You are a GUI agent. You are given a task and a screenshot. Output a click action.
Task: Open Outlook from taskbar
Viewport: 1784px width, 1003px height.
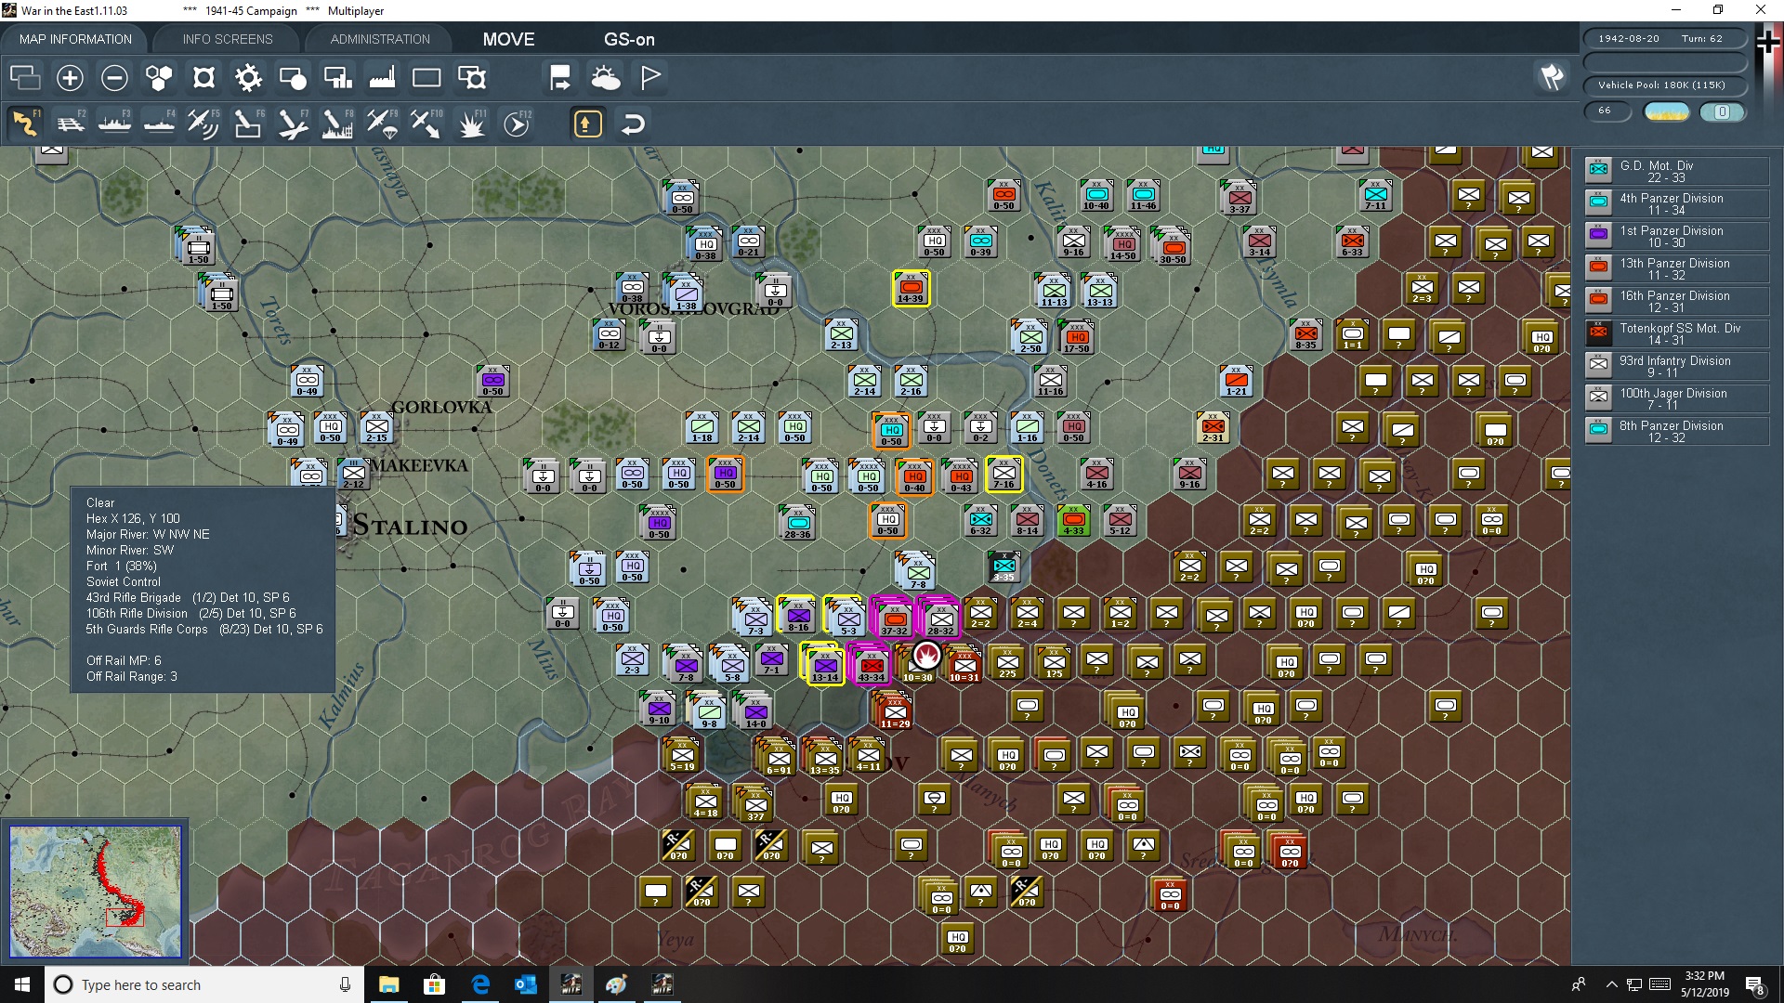pyautogui.click(x=526, y=984)
